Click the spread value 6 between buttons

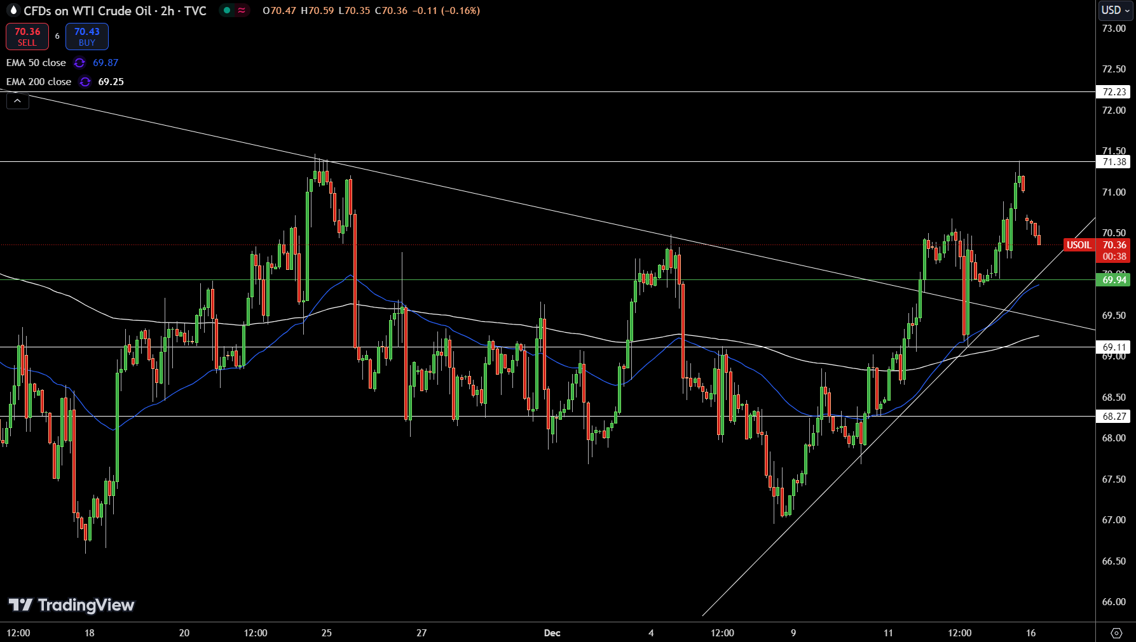point(57,36)
